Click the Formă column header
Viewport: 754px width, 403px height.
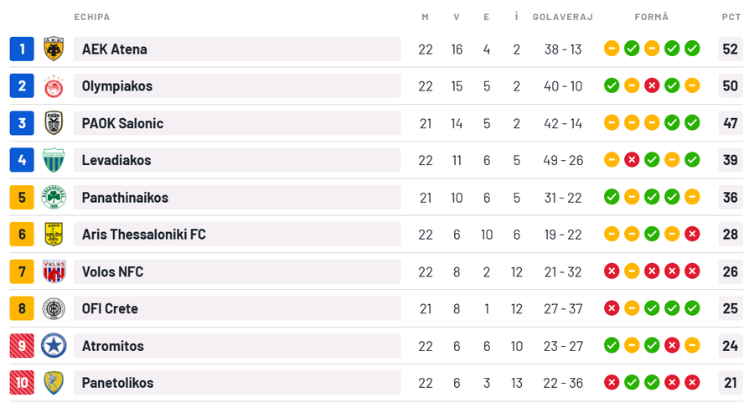[x=651, y=17]
